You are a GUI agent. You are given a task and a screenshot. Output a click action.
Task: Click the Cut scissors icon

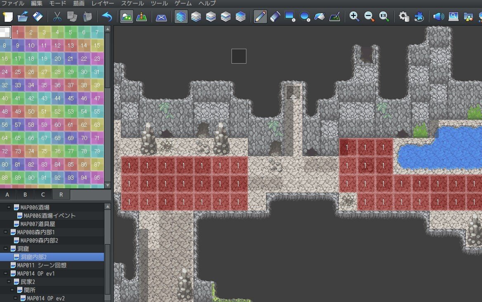tap(57, 16)
